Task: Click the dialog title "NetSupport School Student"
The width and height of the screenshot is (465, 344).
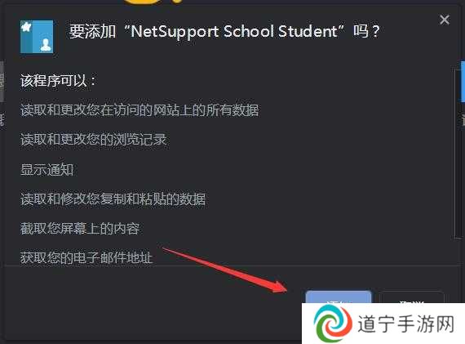Action: click(233, 32)
